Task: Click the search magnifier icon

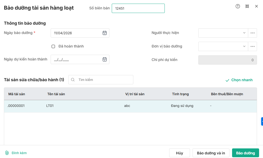Action: click(73, 80)
